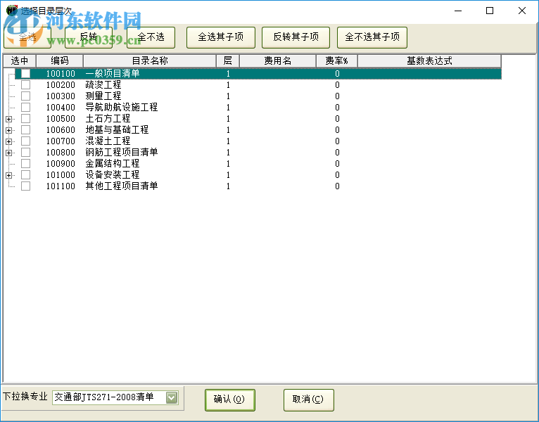Select the row name 测量工程
Viewport: 539px width, 422px height.
click(x=103, y=96)
